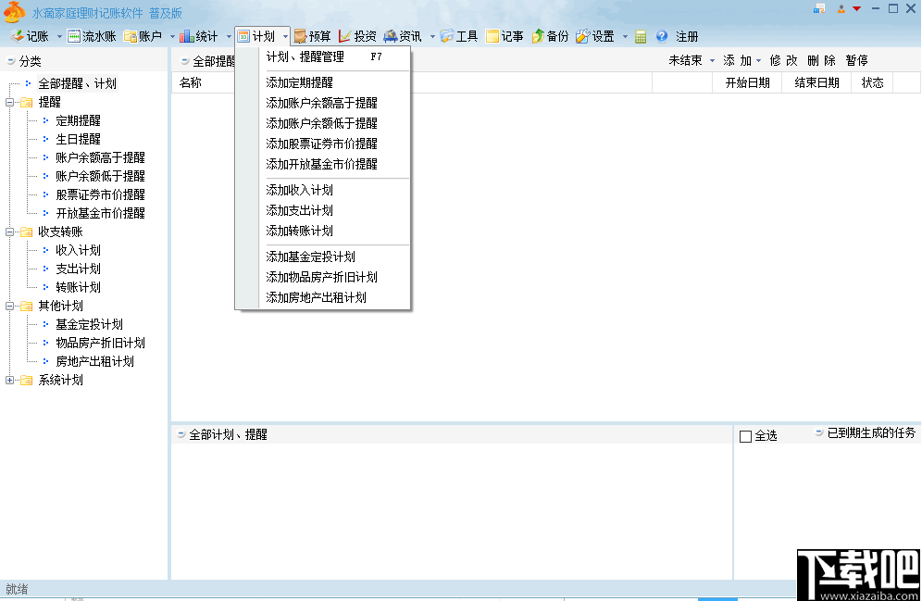
Task: Select 生日提醒 in the tree
Action: 78,140
